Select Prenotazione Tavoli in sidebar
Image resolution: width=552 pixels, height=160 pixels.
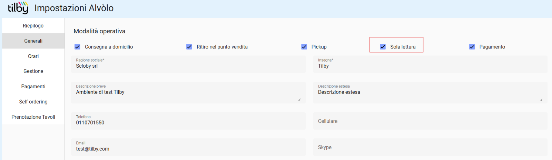33,117
